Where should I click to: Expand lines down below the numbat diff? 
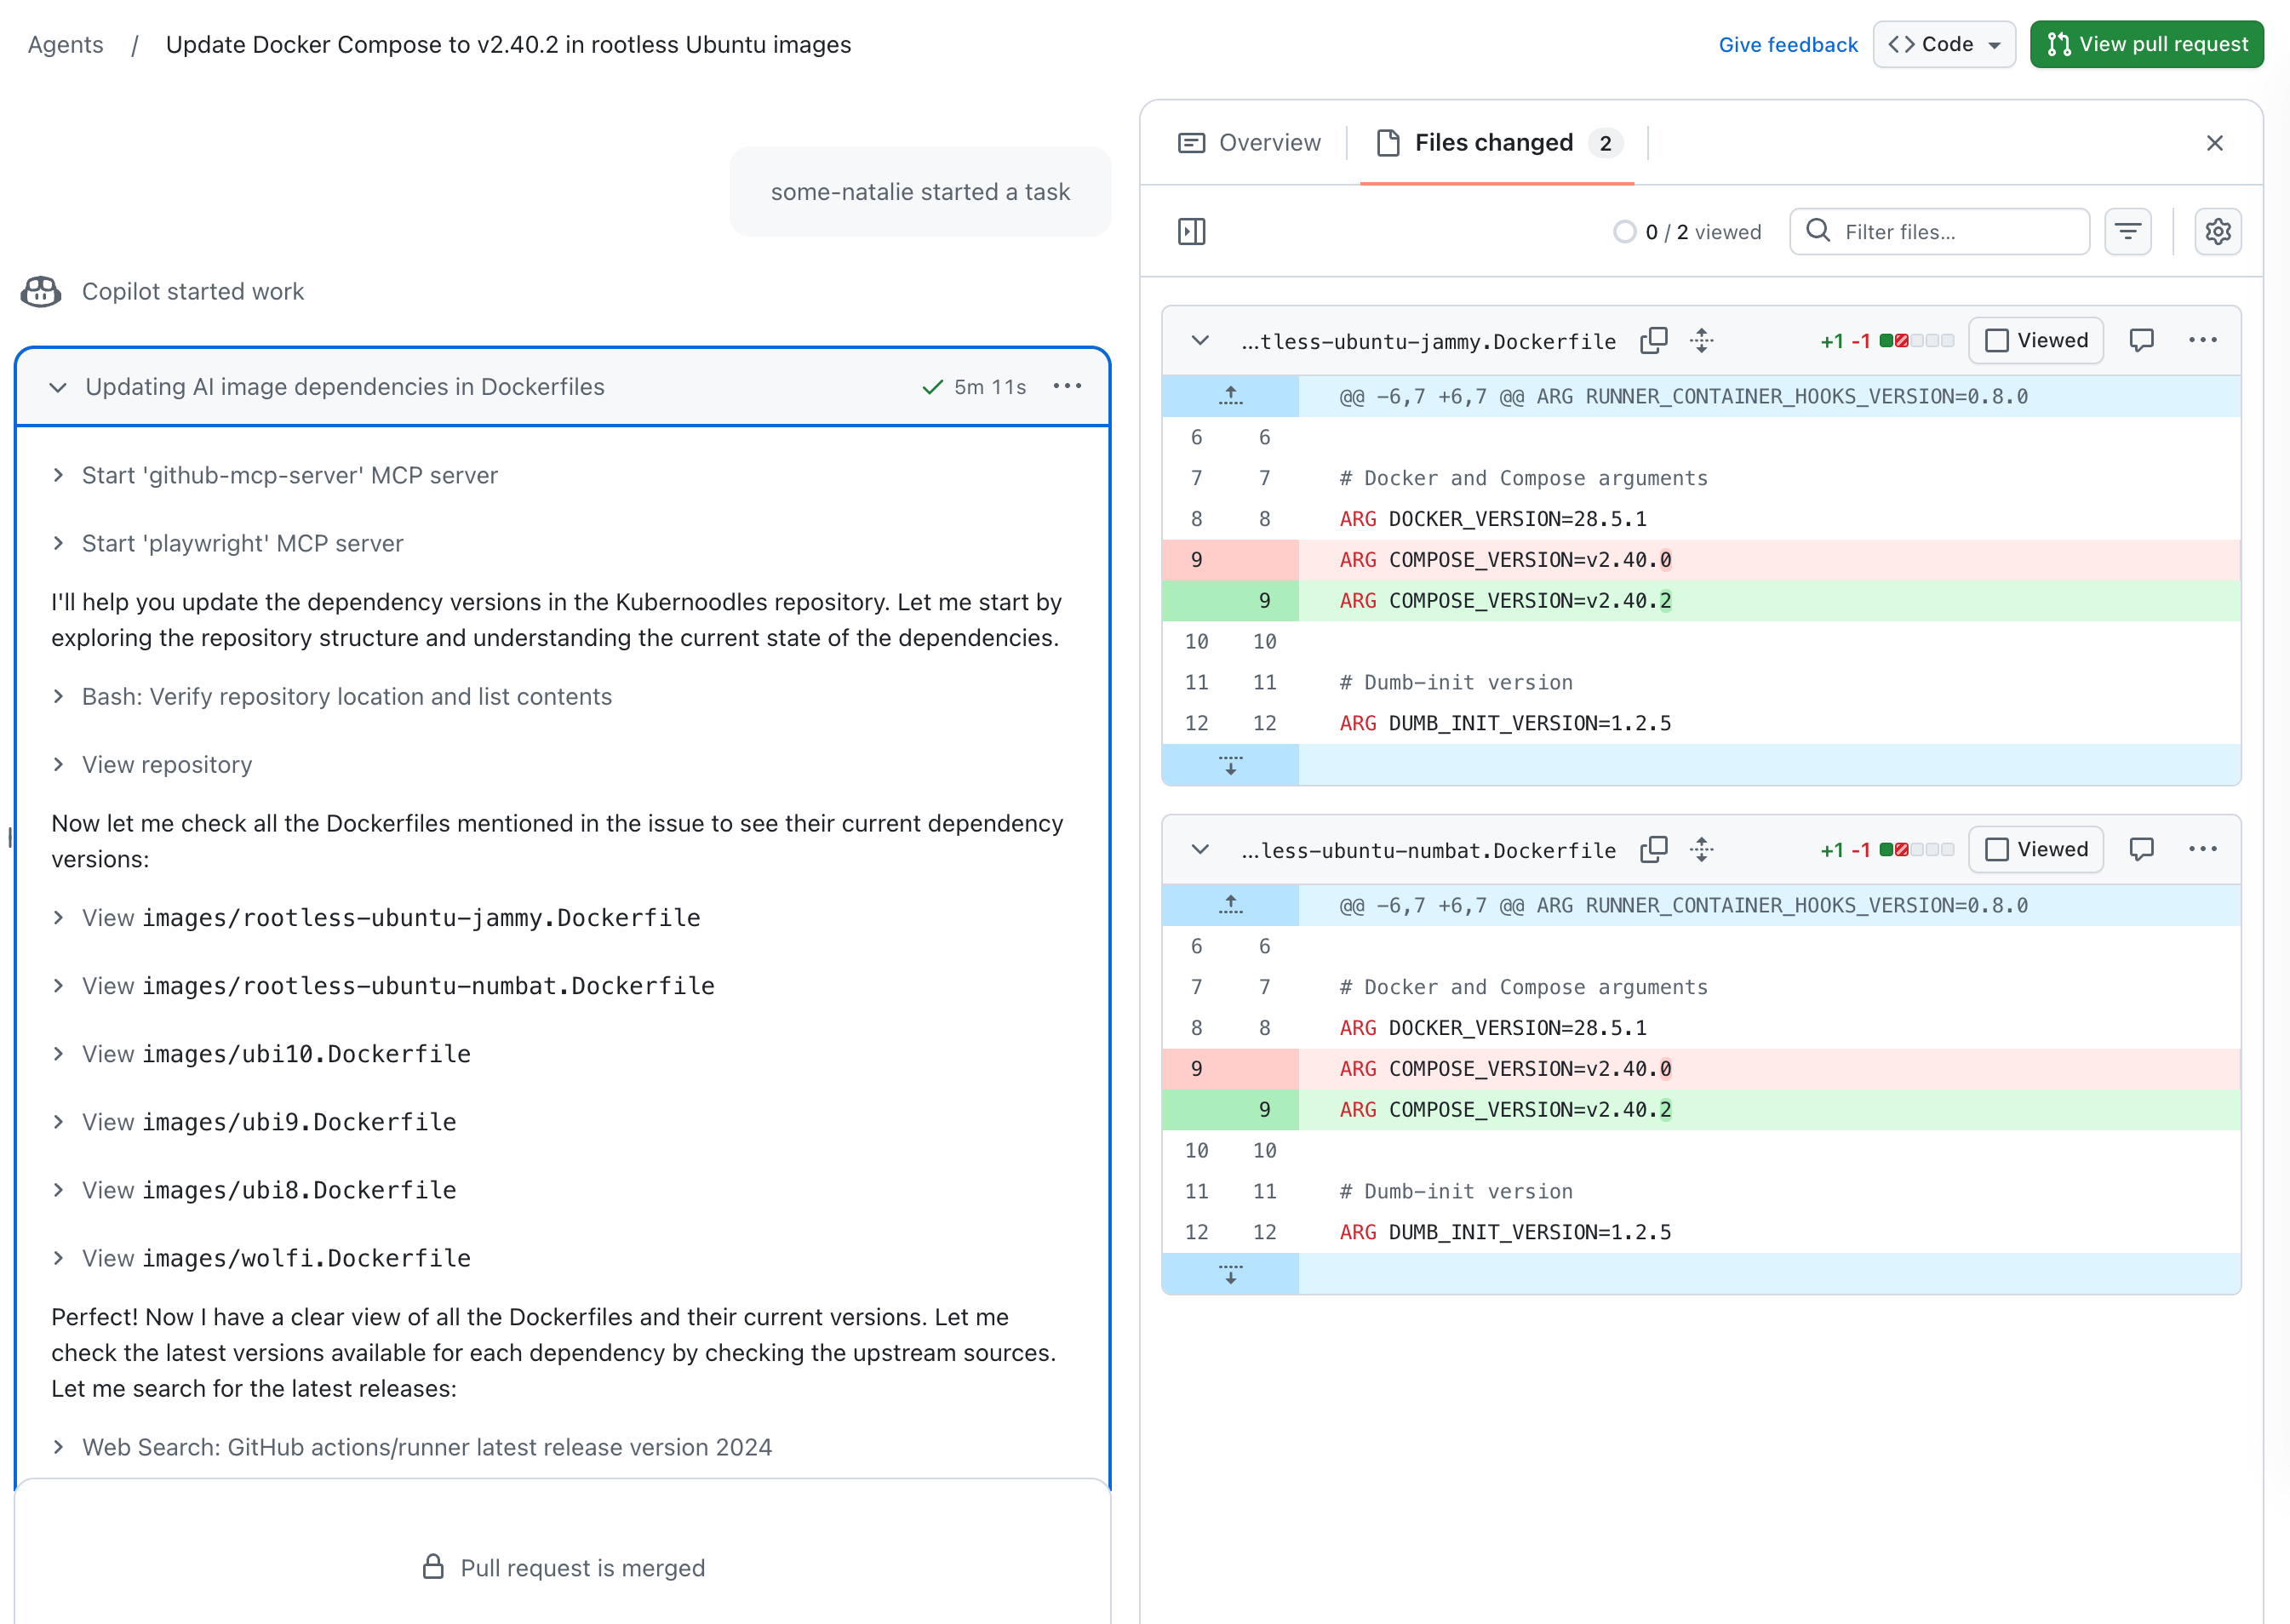tap(1230, 1274)
